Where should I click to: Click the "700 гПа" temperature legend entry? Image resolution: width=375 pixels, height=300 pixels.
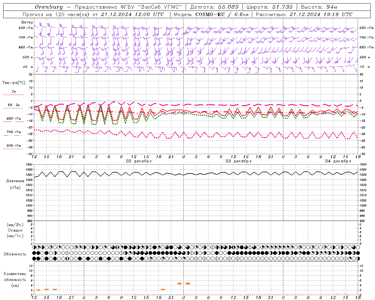(13, 132)
